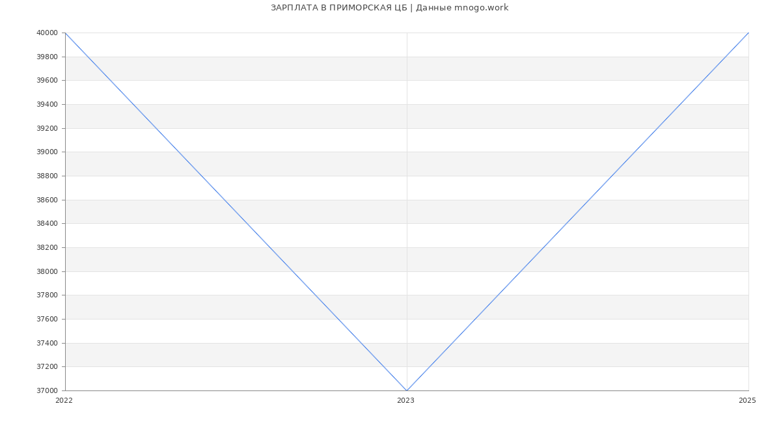Click the 38400 y-axis label
The height and width of the screenshot is (423, 781).
[x=47, y=224]
